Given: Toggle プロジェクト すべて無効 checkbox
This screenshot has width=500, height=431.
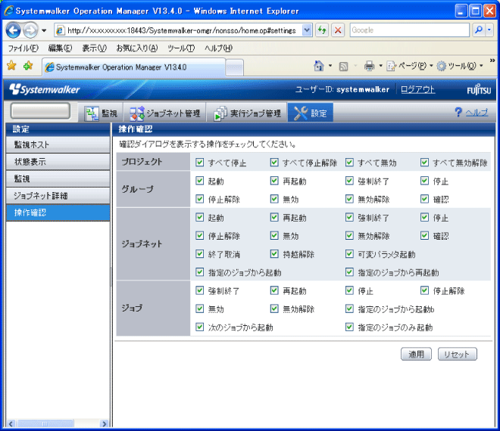Looking at the screenshot, I should pyautogui.click(x=349, y=163).
